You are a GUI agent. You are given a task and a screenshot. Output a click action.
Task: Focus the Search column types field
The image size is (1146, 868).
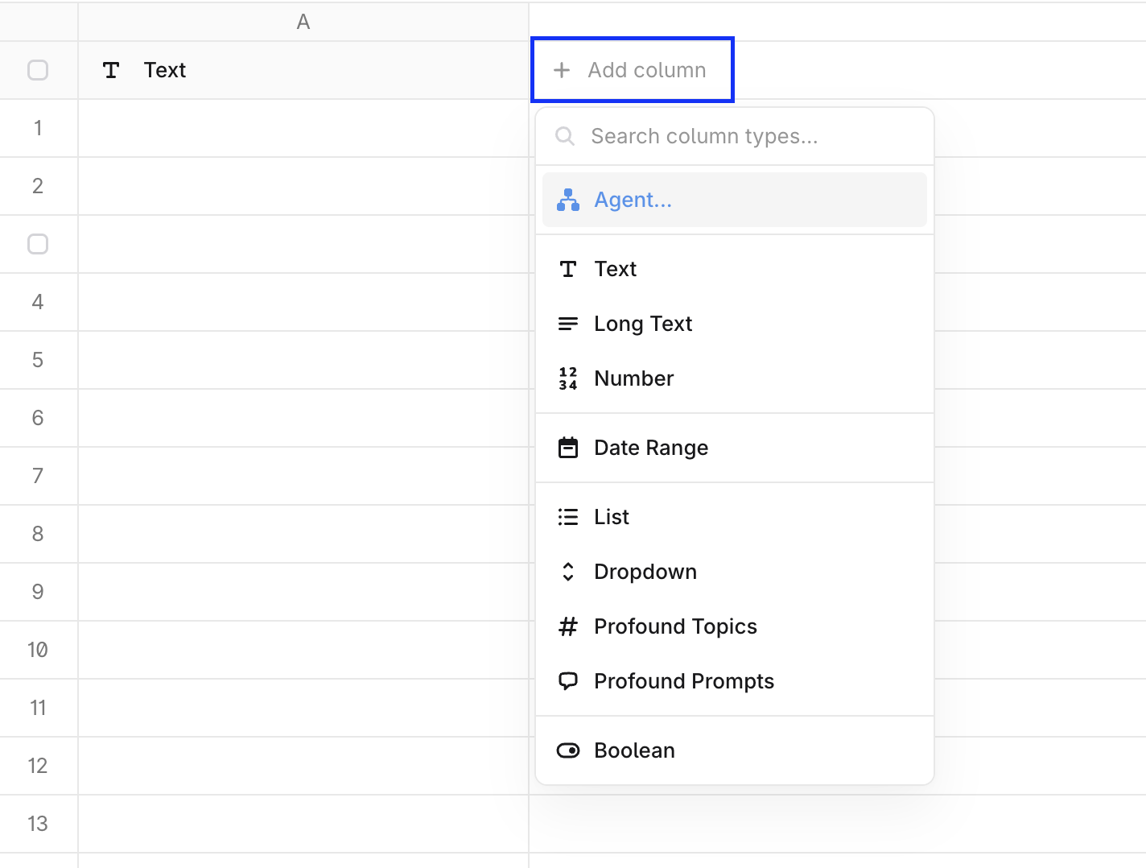(735, 136)
